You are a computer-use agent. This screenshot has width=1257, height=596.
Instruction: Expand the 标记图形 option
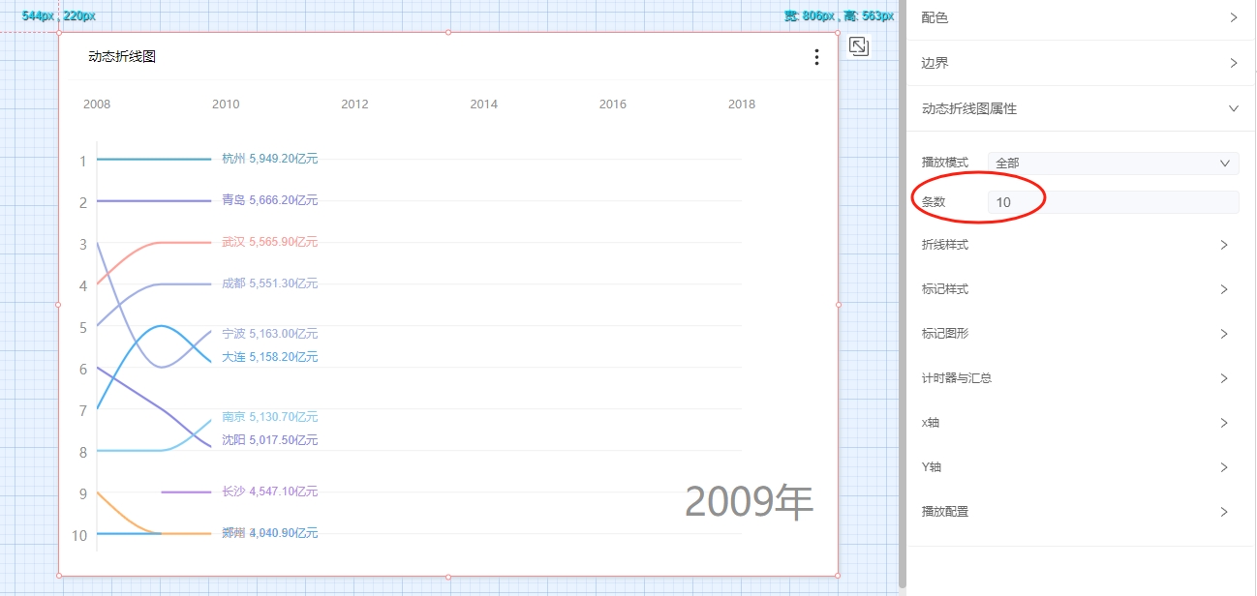(1075, 334)
